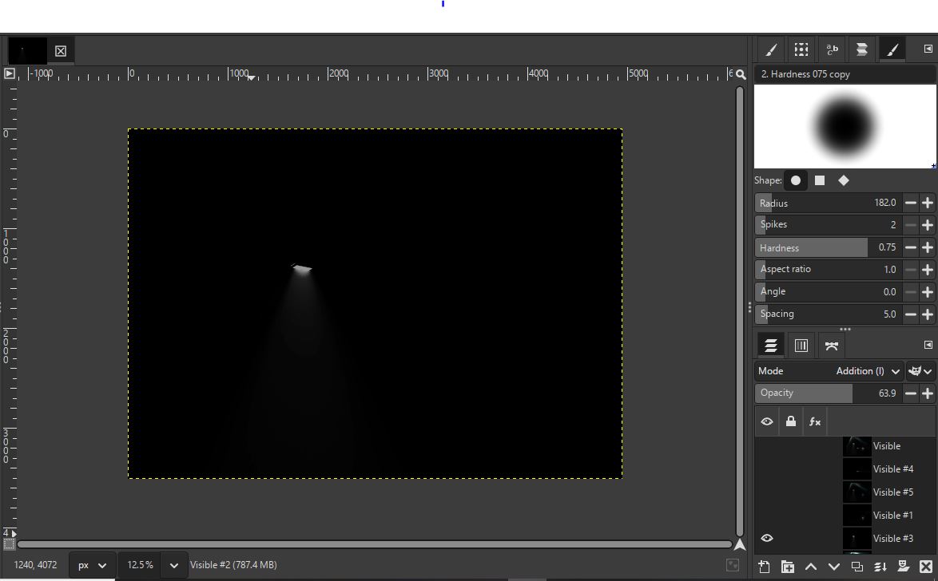Raise the selected layer one step

811,567
